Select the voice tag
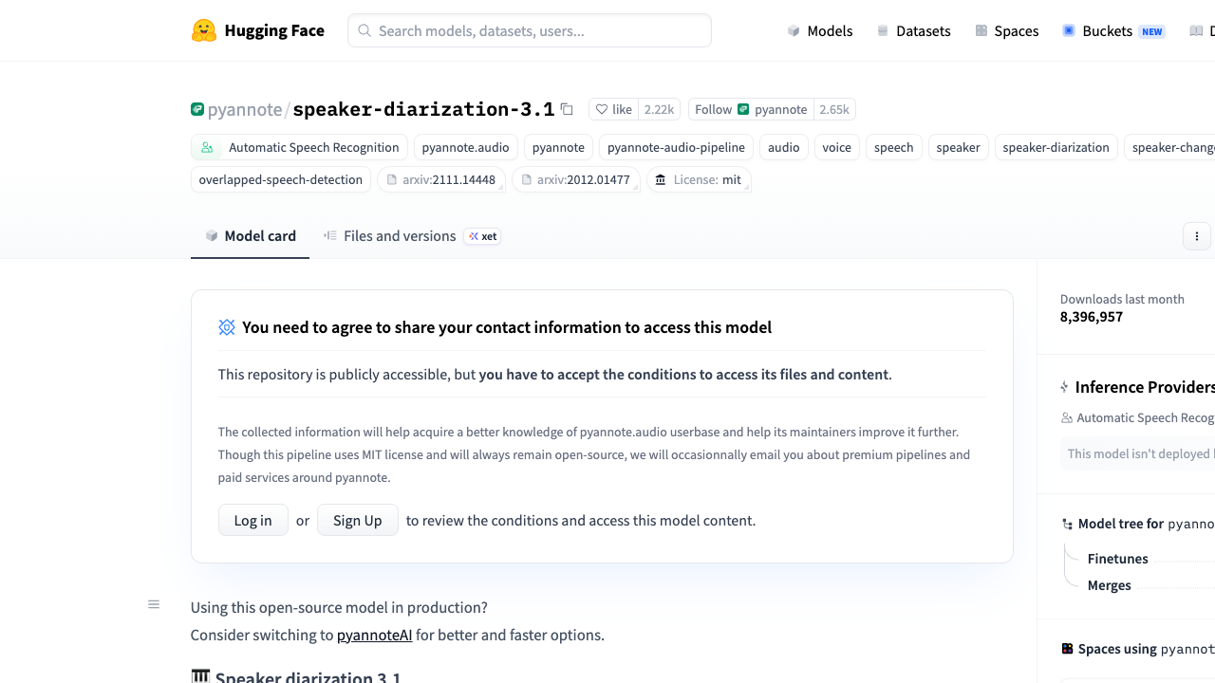The width and height of the screenshot is (1215, 683). pos(837,147)
